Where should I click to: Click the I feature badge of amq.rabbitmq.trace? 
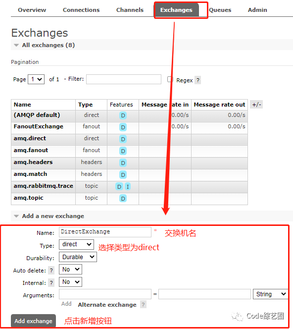click(x=128, y=186)
